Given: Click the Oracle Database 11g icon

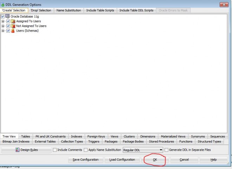Looking at the screenshot, I should 7,17.
